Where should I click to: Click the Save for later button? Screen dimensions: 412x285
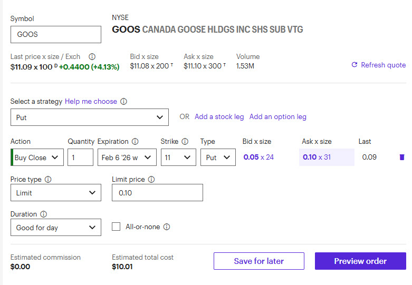258,261
